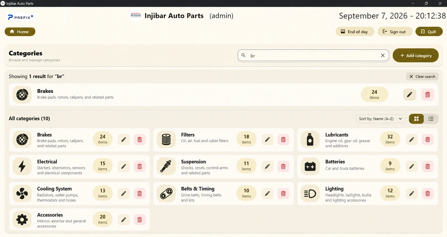Edit the Belts & Timing category
447x237 pixels.
point(267,193)
